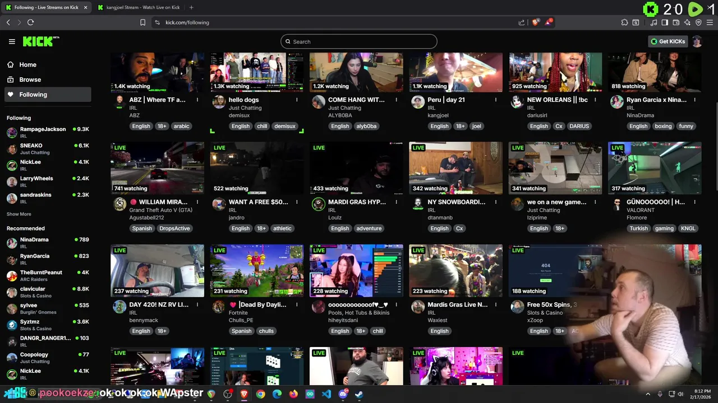The width and height of the screenshot is (718, 403).
Task: Open Fortnite stream thumbnail with 231 watching
Action: (x=257, y=271)
